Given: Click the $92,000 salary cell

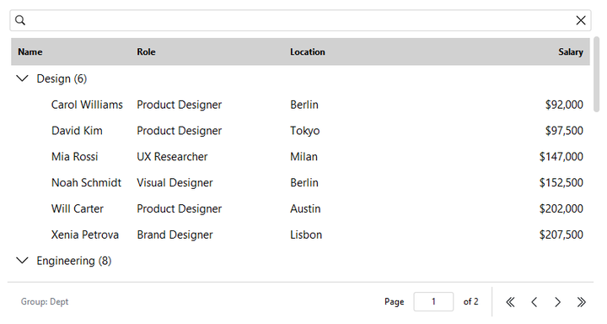Looking at the screenshot, I should [x=564, y=105].
